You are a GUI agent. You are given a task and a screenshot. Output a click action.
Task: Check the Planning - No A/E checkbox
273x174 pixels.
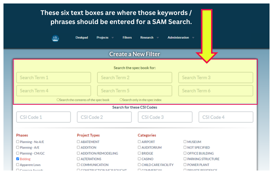tap(18, 142)
